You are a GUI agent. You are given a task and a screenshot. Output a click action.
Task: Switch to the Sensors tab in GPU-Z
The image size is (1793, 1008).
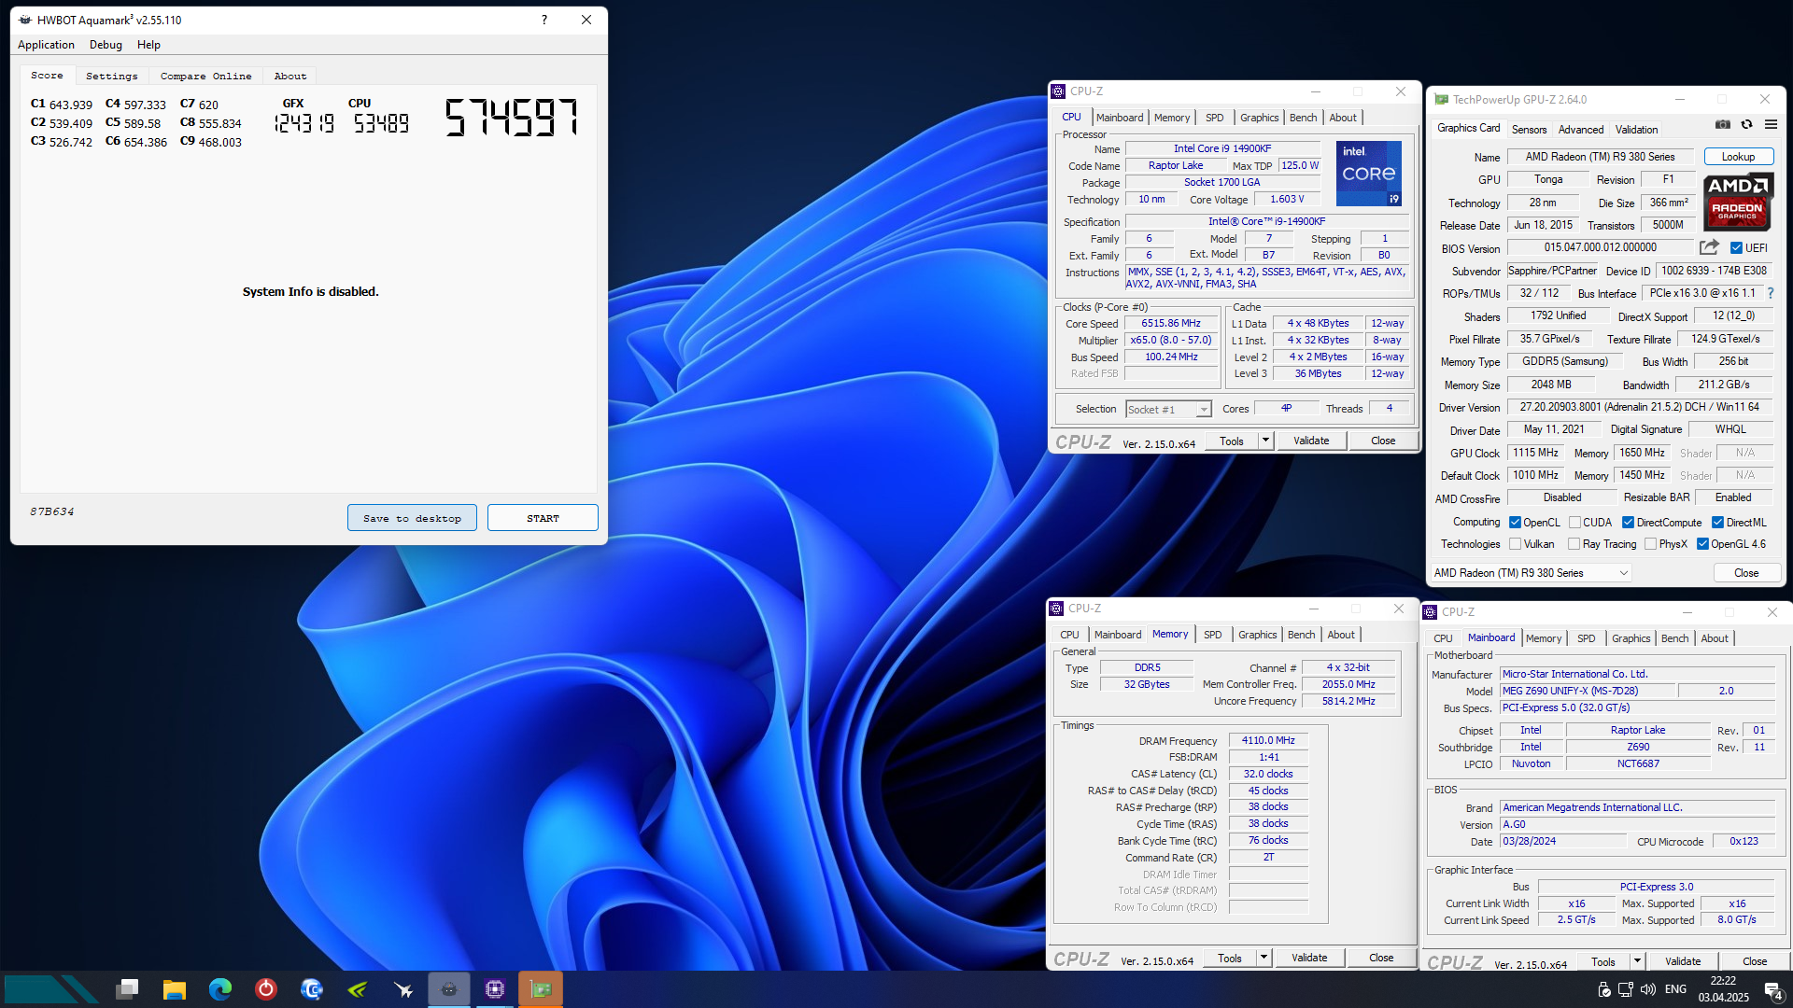pos(1529,130)
